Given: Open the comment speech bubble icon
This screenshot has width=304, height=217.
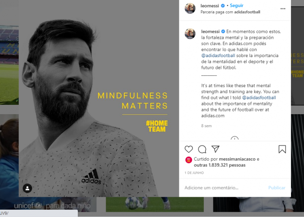Looking at the screenshot, I should pos(202,149).
